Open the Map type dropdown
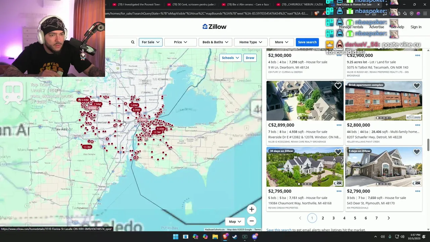This screenshot has width=430, height=242. 235,221
